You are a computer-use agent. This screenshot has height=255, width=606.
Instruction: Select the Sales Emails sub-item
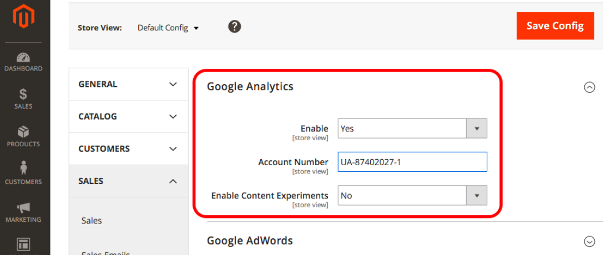pos(105,253)
